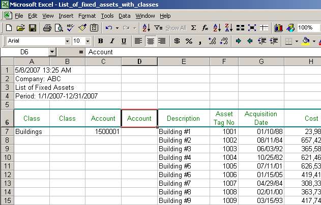Toggle the freeze panes grid icon

264,28
